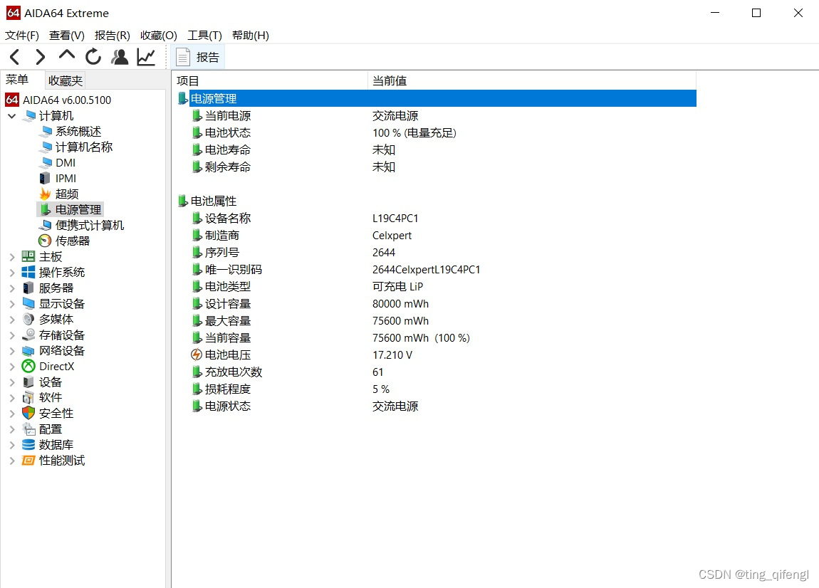The width and height of the screenshot is (819, 588).
Task: Click the 主板 motherboard icon
Action: pos(28,256)
